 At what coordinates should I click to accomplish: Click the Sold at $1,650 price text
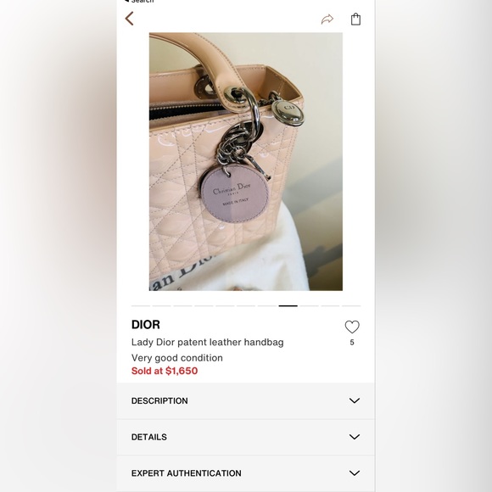pos(165,371)
